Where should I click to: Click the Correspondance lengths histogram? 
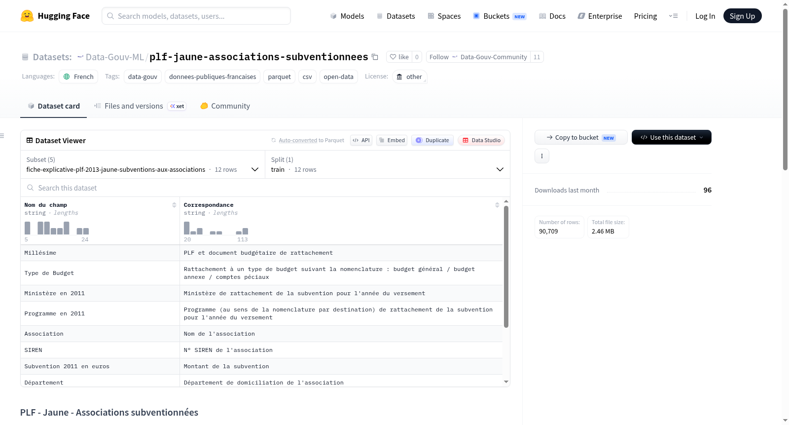pyautogui.click(x=216, y=228)
